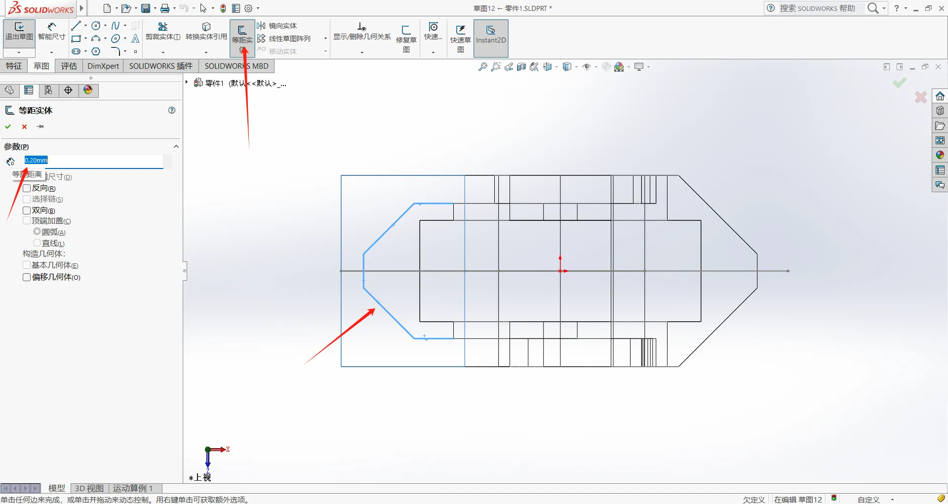
Task: Toggle the Instant2D button
Action: coord(491,38)
